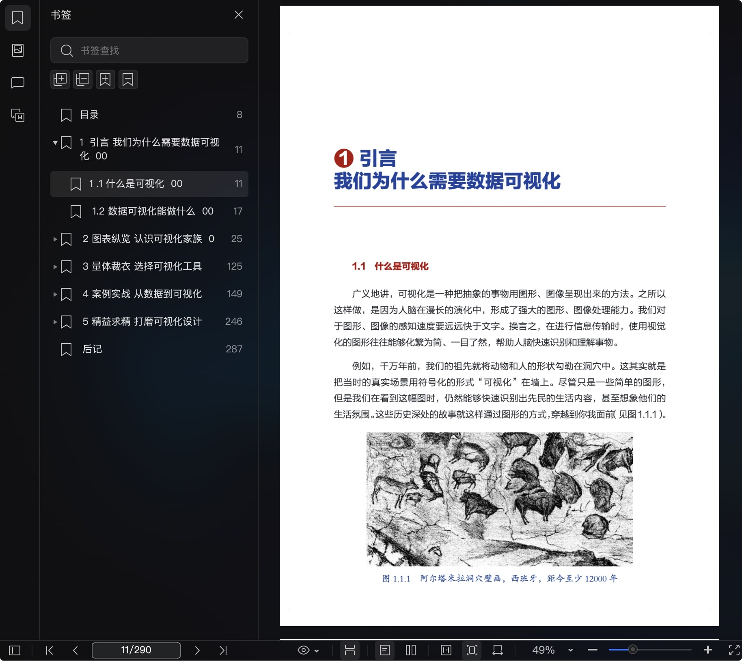Go to bookmark 1.2 数据可视化能做什么
This screenshot has height=661, width=742.
pos(149,211)
